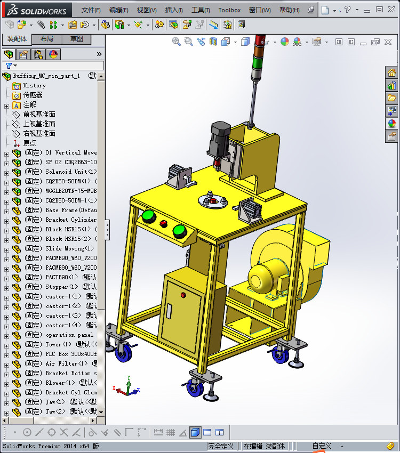Toggle the shaded 3D view status button
The width and height of the screenshot is (400, 453).
(x=195, y=433)
